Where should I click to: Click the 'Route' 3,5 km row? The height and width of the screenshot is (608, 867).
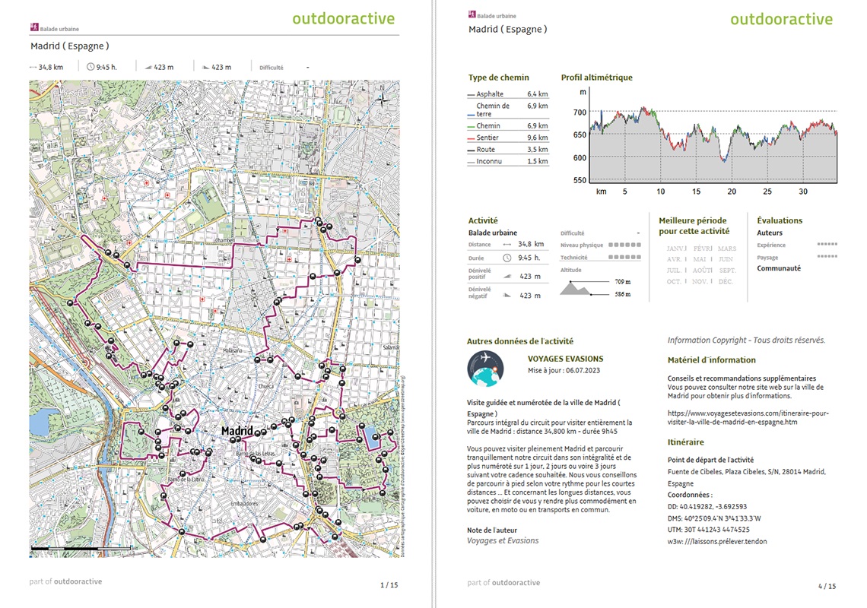pyautogui.click(x=508, y=149)
